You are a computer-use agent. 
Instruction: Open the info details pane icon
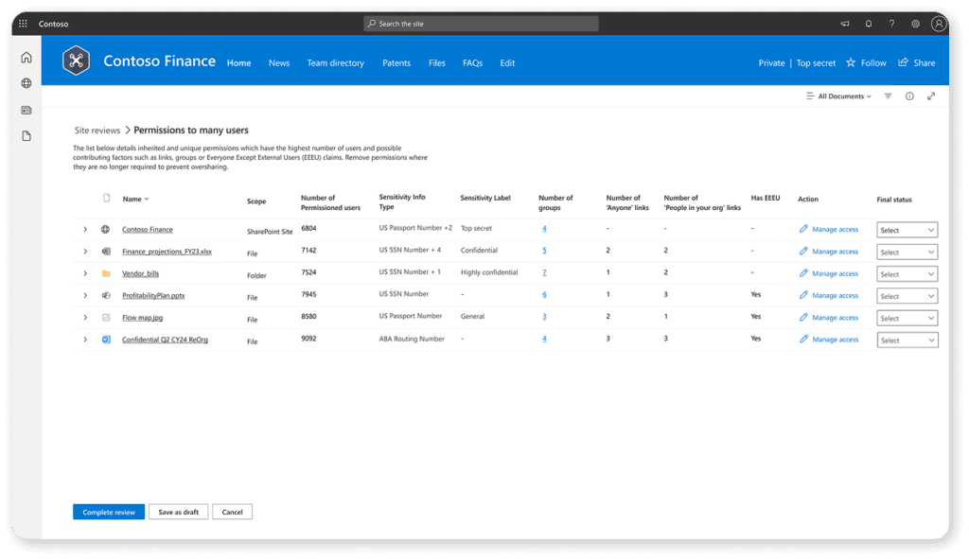tap(909, 96)
